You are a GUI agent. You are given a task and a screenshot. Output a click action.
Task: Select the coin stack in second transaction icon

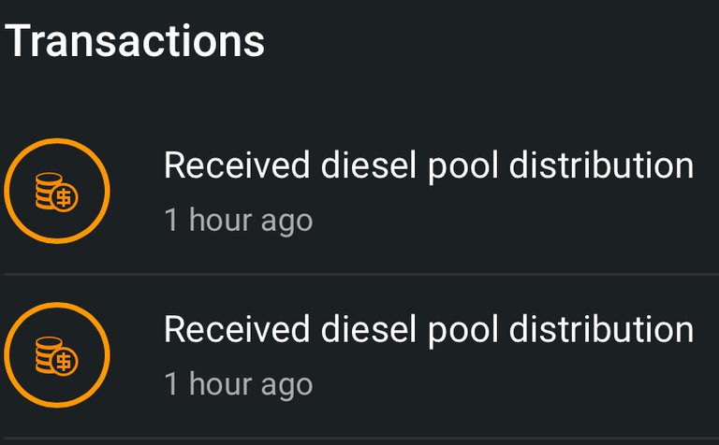click(x=47, y=354)
